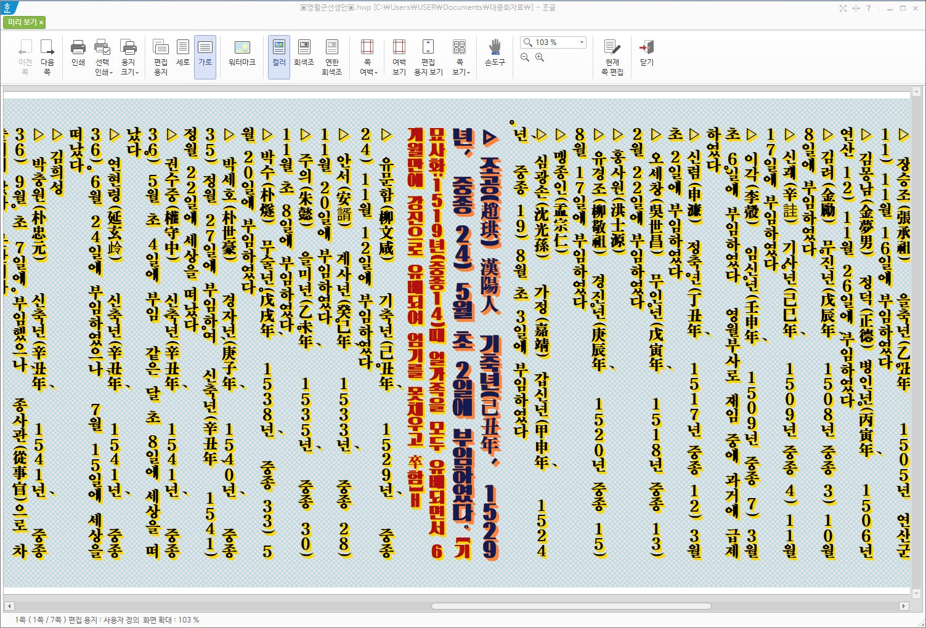
Task: Click 닫기 to exit print preview
Action: click(647, 52)
